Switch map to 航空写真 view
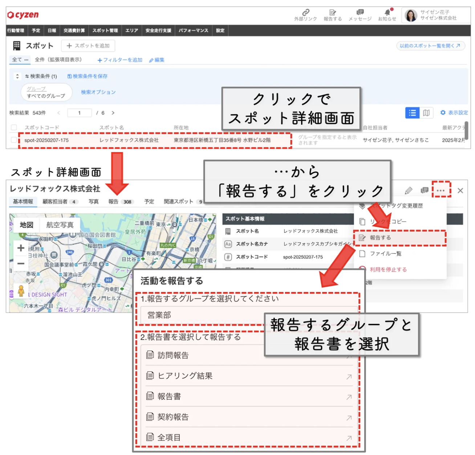The width and height of the screenshot is (475, 455). pyautogui.click(x=60, y=225)
